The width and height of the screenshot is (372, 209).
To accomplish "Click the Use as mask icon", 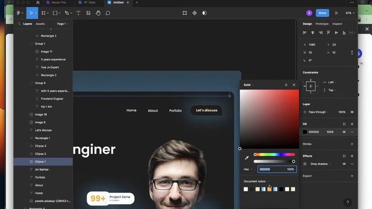I will point(204,13).
